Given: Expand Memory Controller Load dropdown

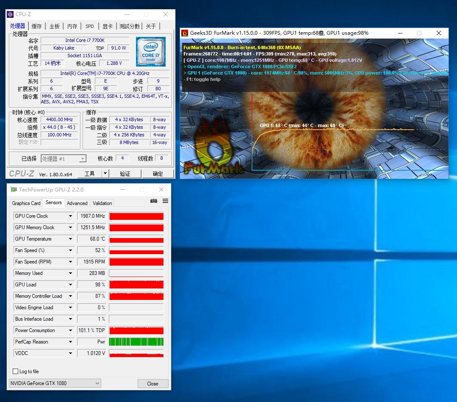Looking at the screenshot, I should click(x=70, y=296).
